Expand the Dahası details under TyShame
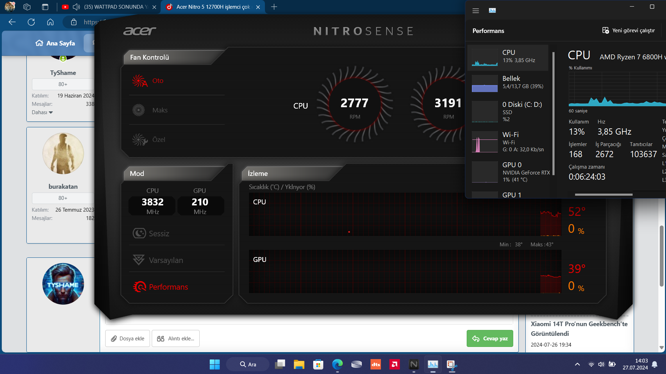Screen dimensions: 666x374 point(42,112)
